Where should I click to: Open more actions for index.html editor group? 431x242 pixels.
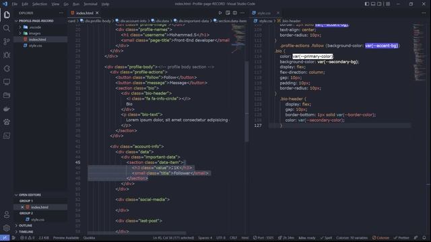[242, 13]
